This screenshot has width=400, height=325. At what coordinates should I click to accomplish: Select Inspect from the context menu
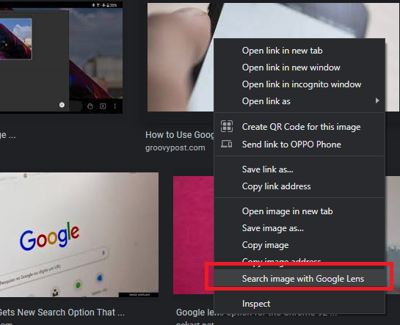pos(299,304)
